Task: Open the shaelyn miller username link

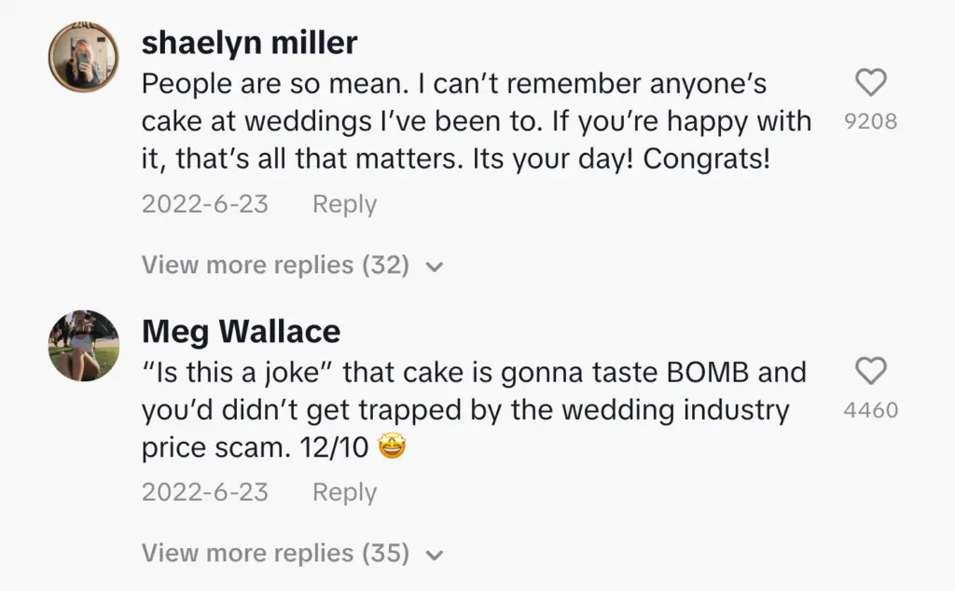Action: pyautogui.click(x=249, y=43)
